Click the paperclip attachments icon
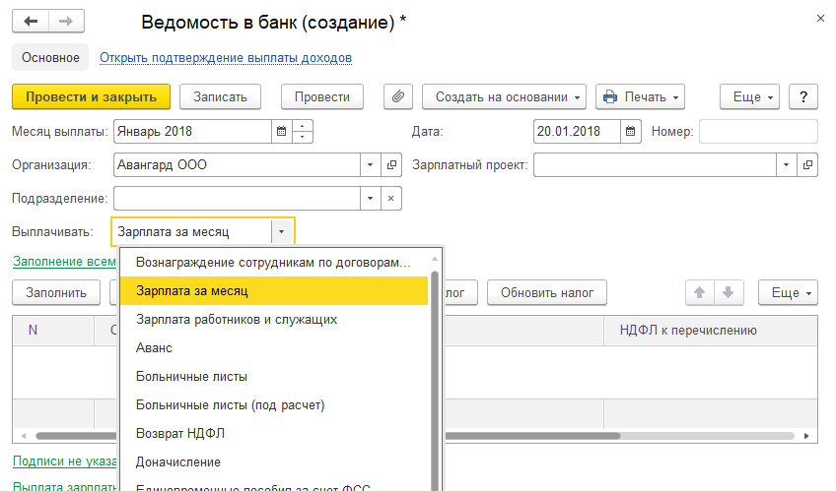This screenshot has height=491, width=836. click(x=398, y=96)
